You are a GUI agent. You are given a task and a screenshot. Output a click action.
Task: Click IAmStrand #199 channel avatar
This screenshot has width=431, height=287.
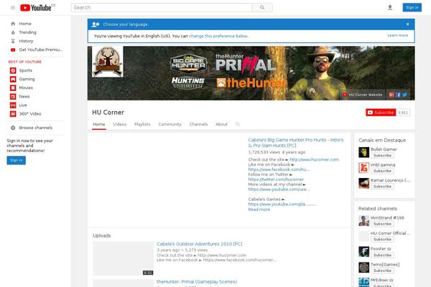[x=364, y=221]
